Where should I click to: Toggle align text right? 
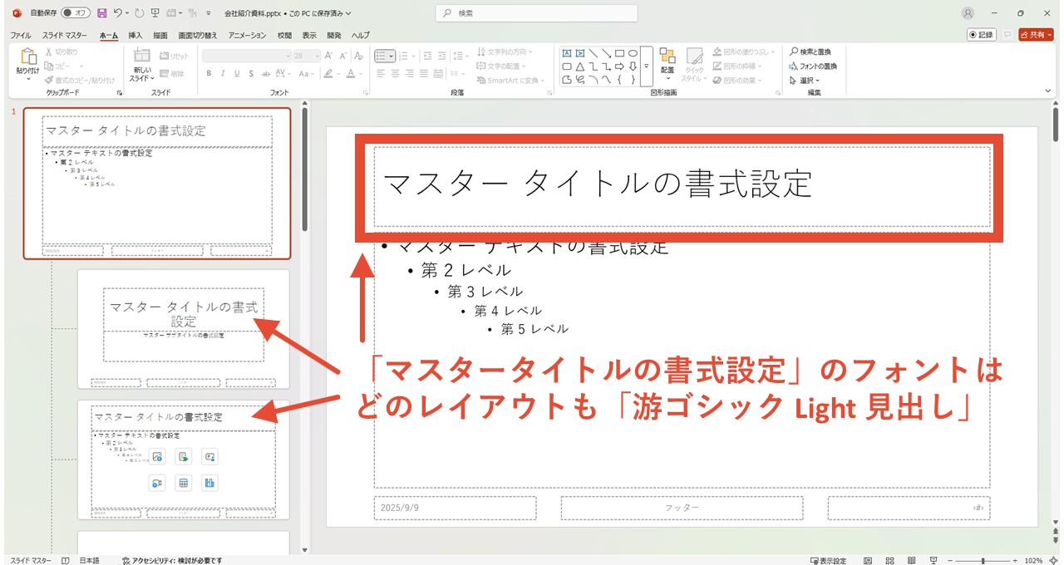410,73
